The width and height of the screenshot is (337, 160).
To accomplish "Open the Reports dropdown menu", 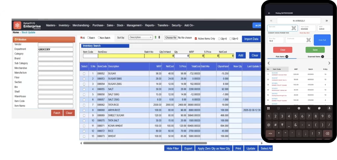I will tap(150, 25).
